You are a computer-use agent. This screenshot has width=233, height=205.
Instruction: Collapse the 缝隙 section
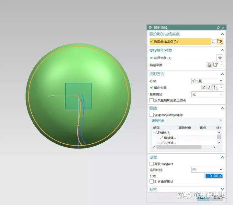[x=222, y=108]
